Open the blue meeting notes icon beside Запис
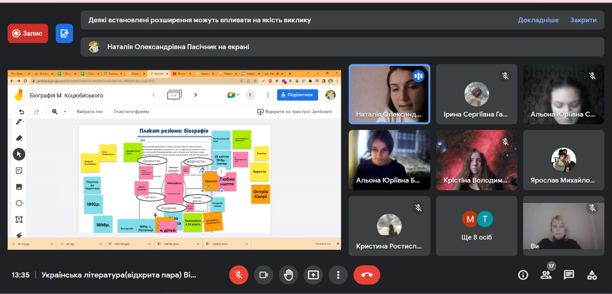Screen dimensions: 612x294 [64, 33]
